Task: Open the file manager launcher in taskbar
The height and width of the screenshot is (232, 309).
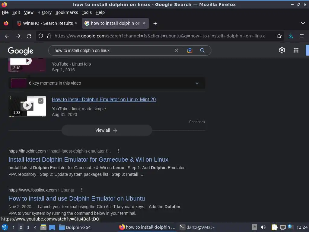Action: coord(43,227)
